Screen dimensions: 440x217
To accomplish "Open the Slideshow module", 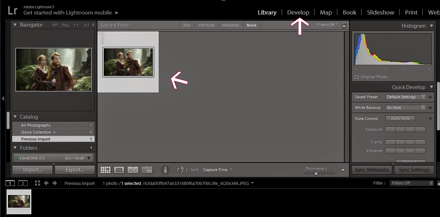I will pyautogui.click(x=381, y=12).
